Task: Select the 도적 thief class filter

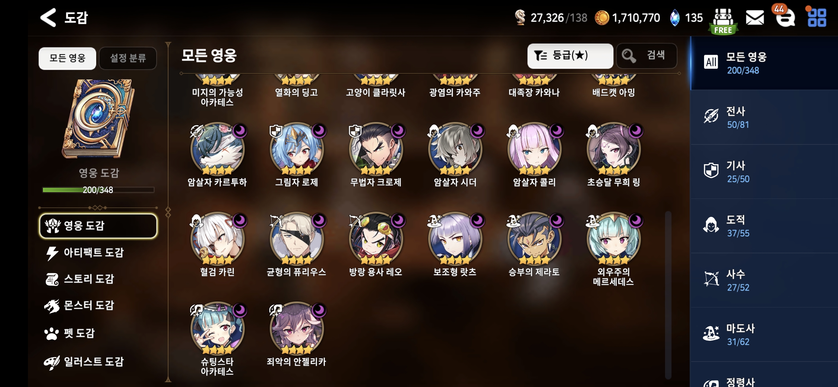Action: 764,226
